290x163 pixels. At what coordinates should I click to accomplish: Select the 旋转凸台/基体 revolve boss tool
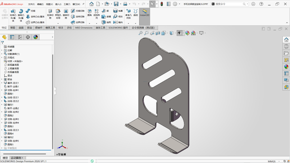pyautogui.click(x=21, y=15)
